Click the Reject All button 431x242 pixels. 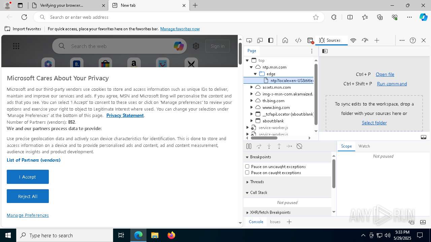28,196
